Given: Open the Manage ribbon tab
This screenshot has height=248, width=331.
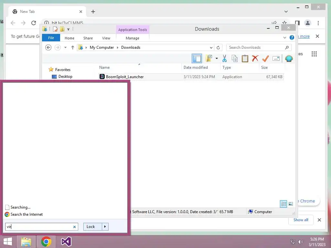Looking at the screenshot, I should [133, 38].
